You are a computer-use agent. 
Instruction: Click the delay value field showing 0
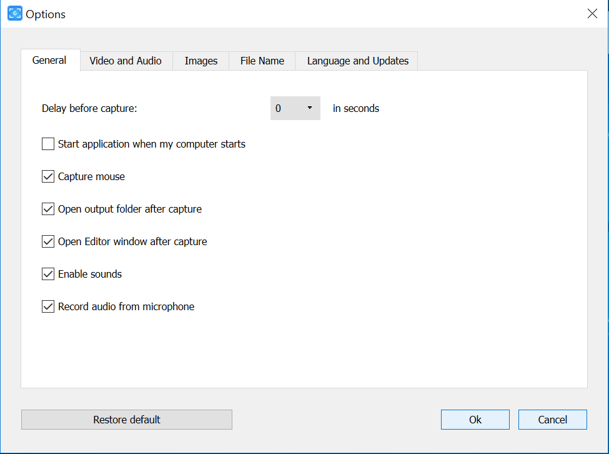click(284, 108)
